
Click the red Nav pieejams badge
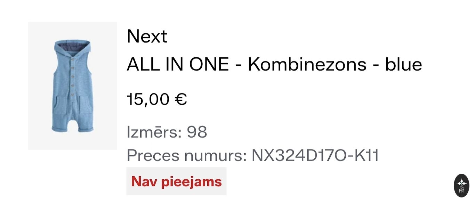pyautogui.click(x=176, y=181)
